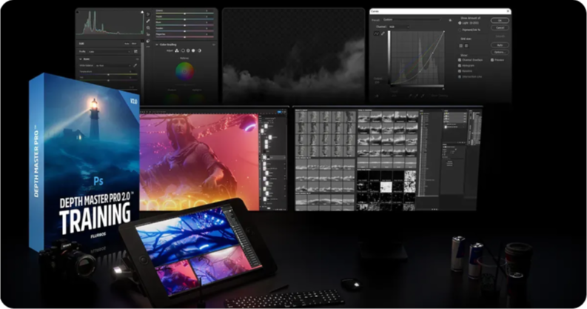The width and height of the screenshot is (587, 309).
Task: Click the white point slider under the curve graph
Action: [x=443, y=89]
